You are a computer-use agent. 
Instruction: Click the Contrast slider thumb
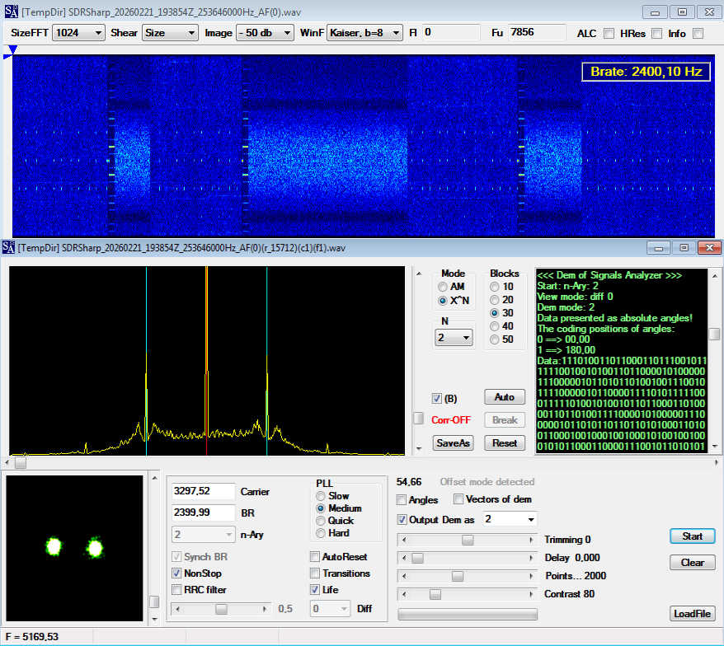pos(435,594)
